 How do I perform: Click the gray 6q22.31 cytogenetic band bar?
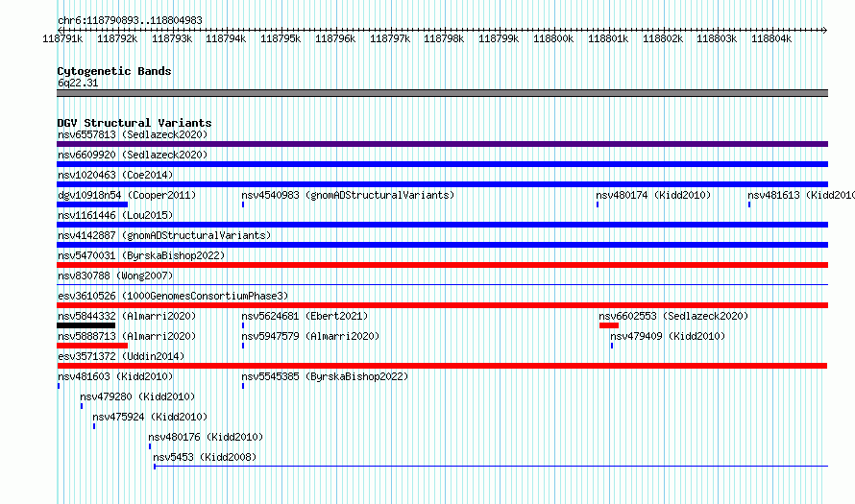(442, 93)
